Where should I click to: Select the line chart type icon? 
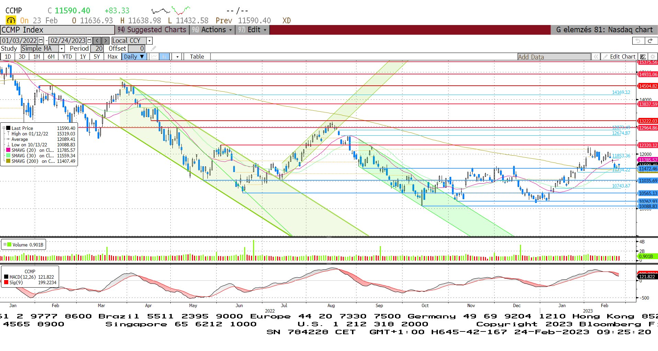click(x=154, y=57)
